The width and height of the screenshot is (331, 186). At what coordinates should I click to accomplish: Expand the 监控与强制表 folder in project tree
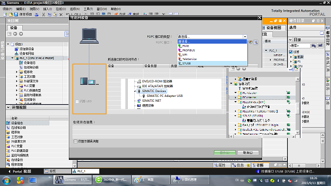click(x=16, y=95)
